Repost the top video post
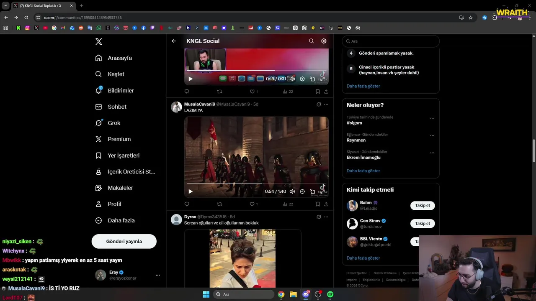Viewport: 536px width, 301px height. [219, 92]
